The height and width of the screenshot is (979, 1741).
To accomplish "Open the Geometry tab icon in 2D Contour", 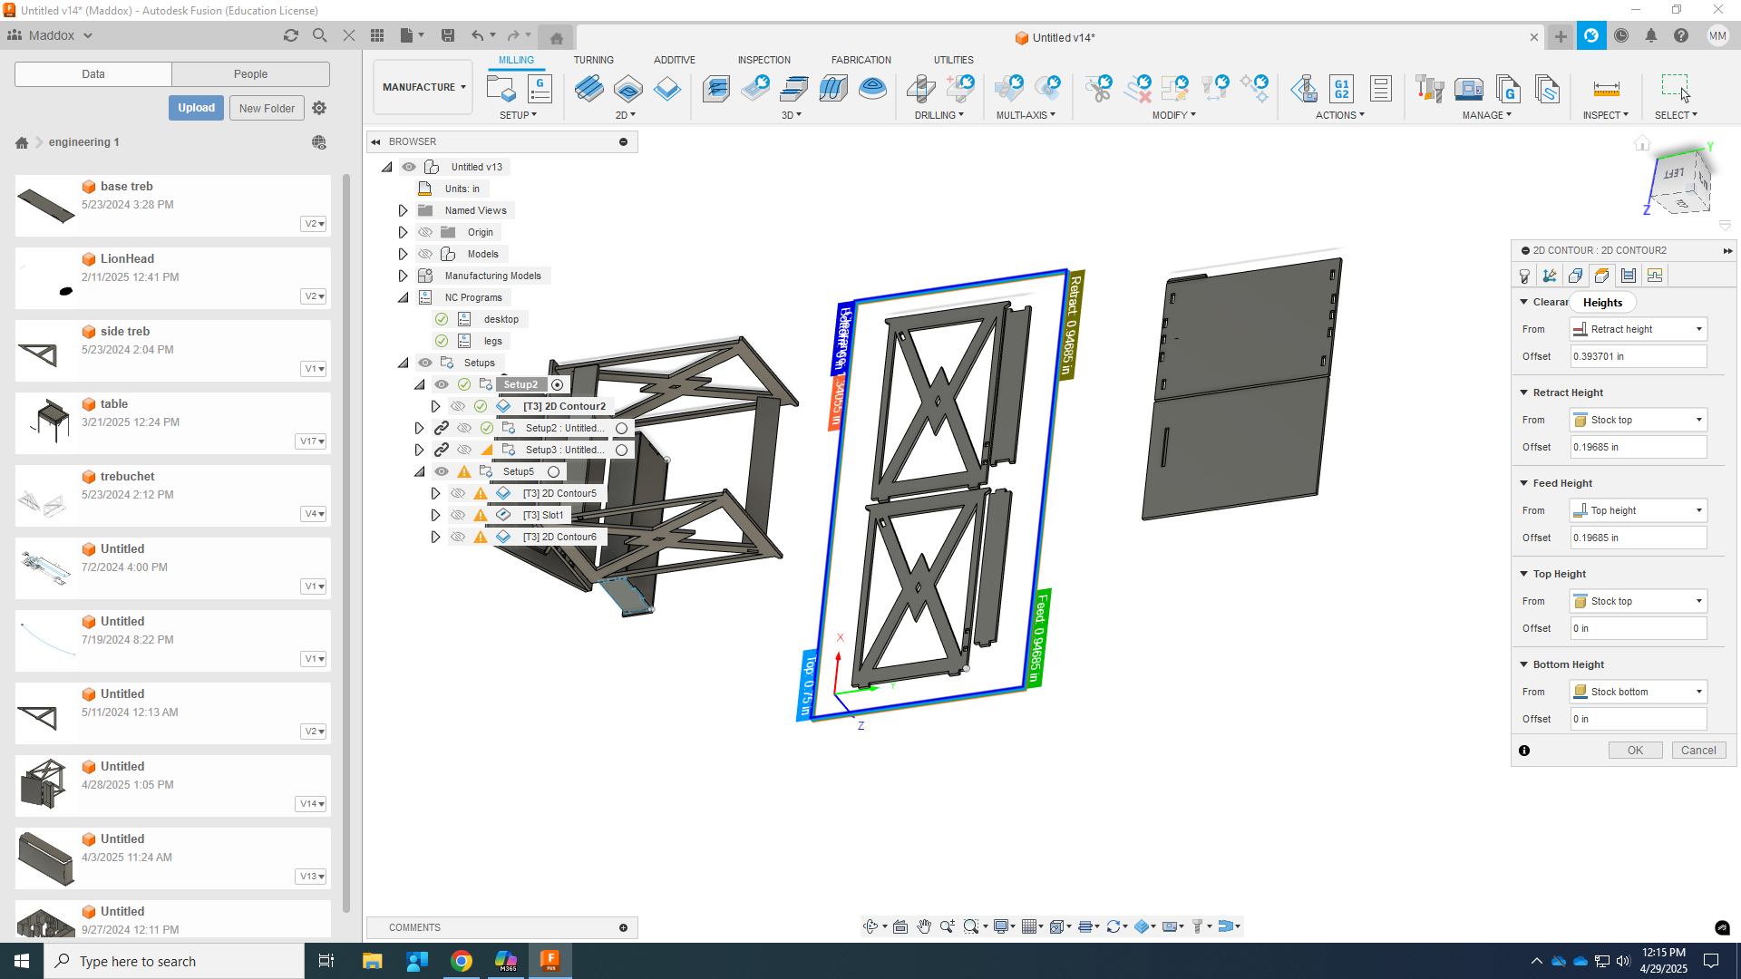I will (1576, 276).
